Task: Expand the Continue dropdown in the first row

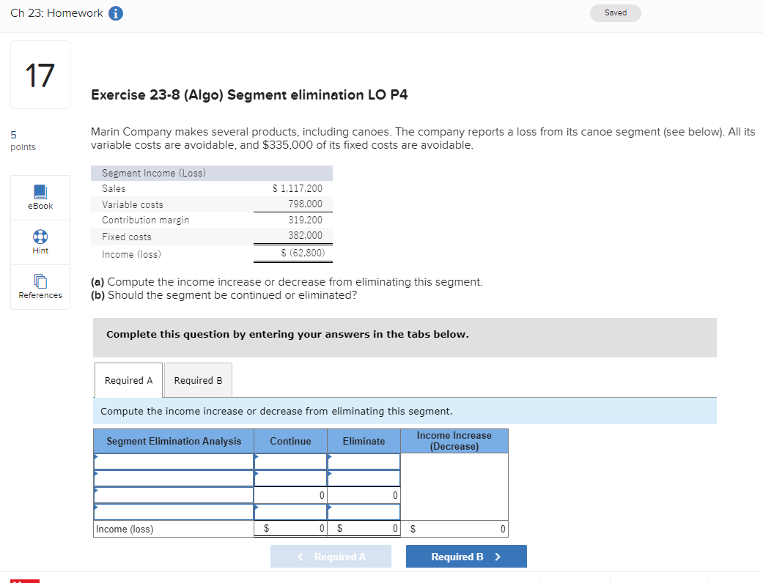Action: click(290, 461)
